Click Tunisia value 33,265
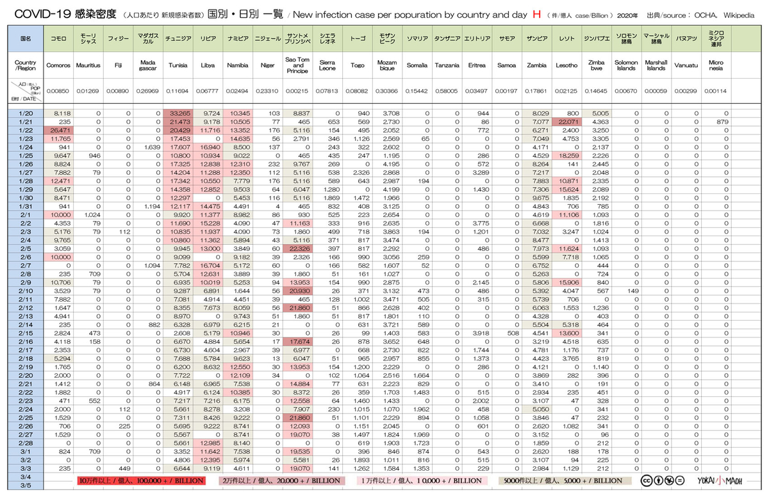769x495 pixels. click(181, 113)
